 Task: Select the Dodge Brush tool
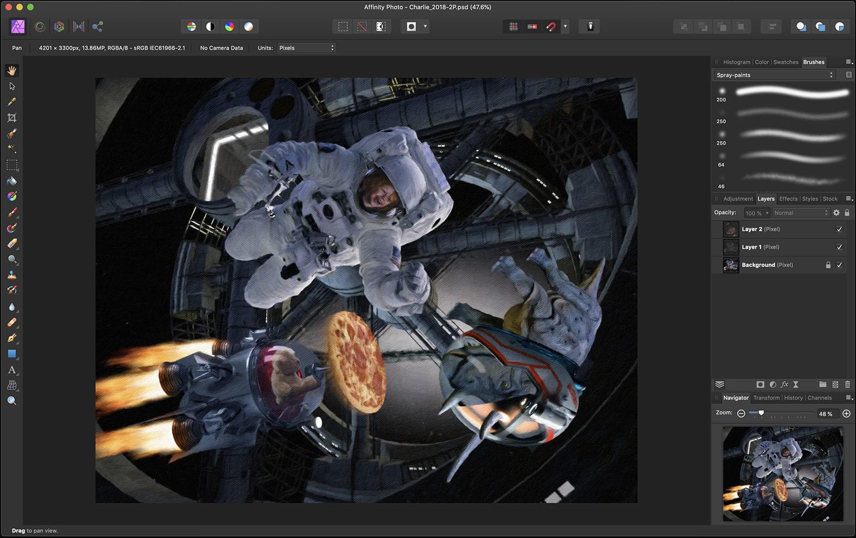(12, 259)
